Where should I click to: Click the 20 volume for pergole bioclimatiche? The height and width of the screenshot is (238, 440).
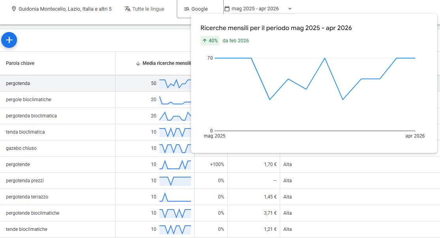click(154, 100)
